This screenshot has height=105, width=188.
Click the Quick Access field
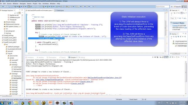click(x=162, y=7)
